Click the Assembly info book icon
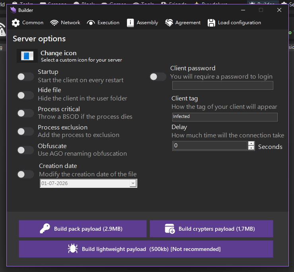This screenshot has width=294, height=272. click(x=130, y=23)
